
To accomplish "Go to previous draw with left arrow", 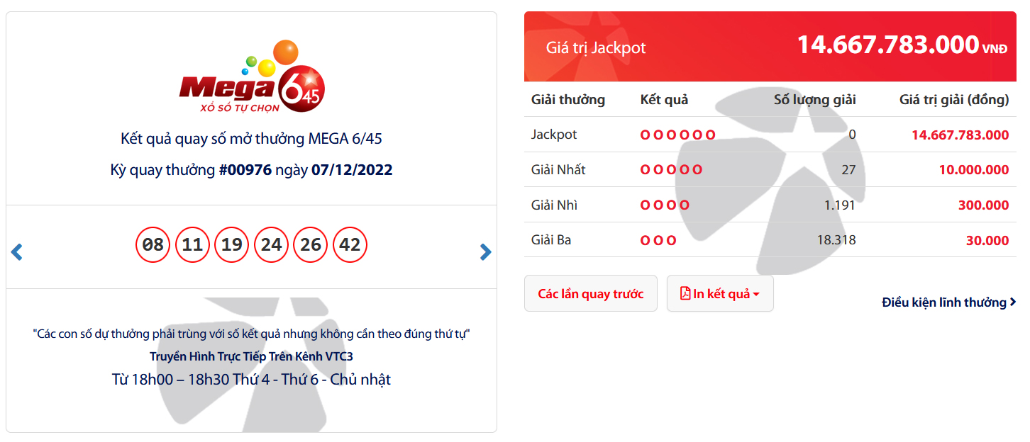I will point(17,251).
